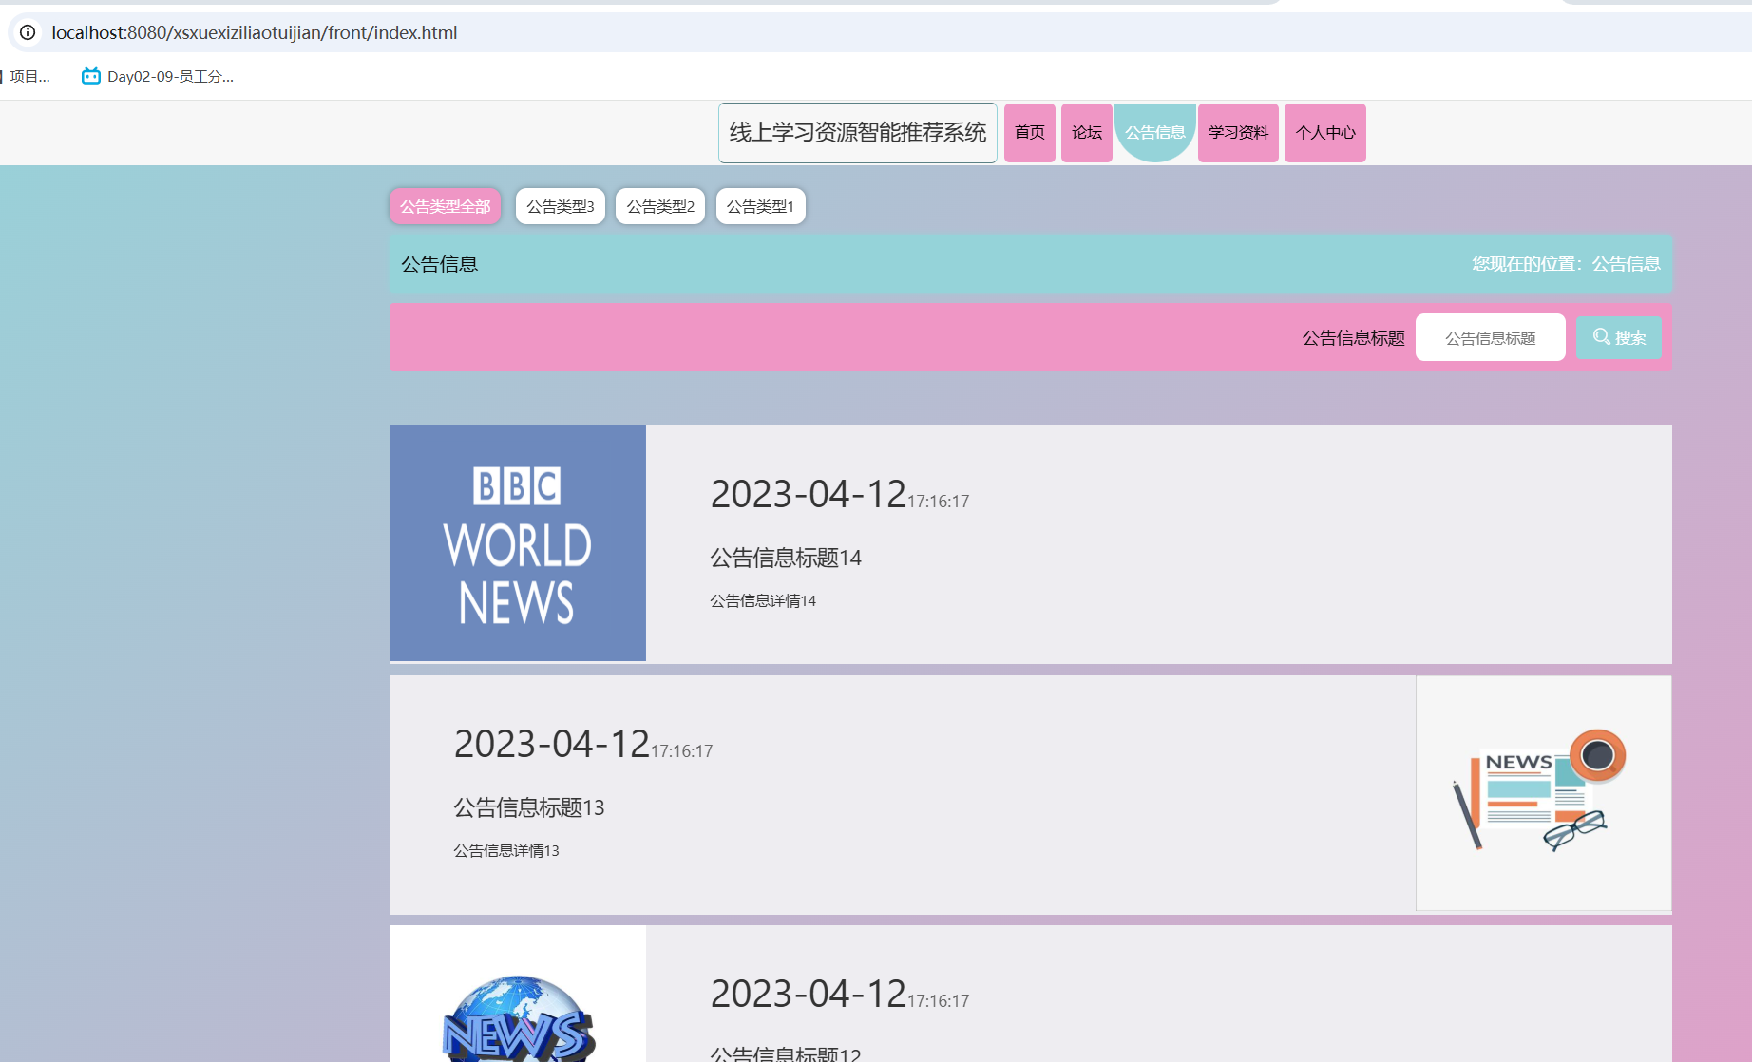This screenshot has height=1062, width=1752.
Task: Open 公告信息标题14 entry
Action: [786, 558]
